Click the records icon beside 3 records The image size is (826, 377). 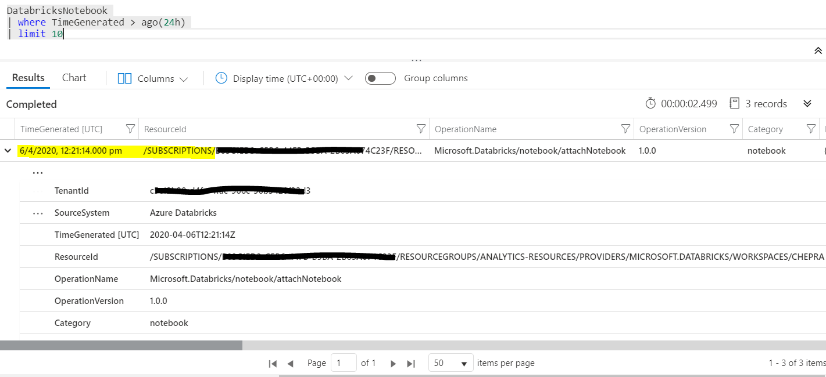[x=735, y=103]
